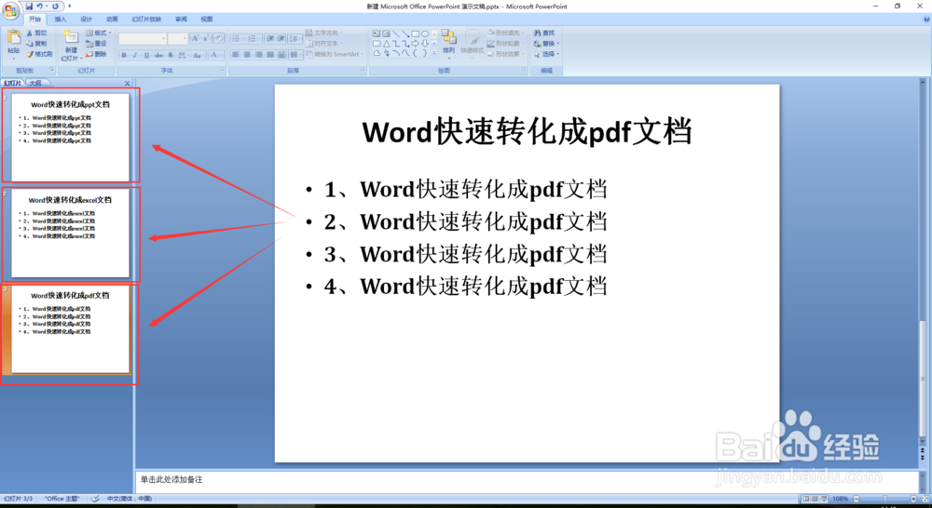The image size is (932, 508).
Task: Clear all formatting
Action: (219, 38)
